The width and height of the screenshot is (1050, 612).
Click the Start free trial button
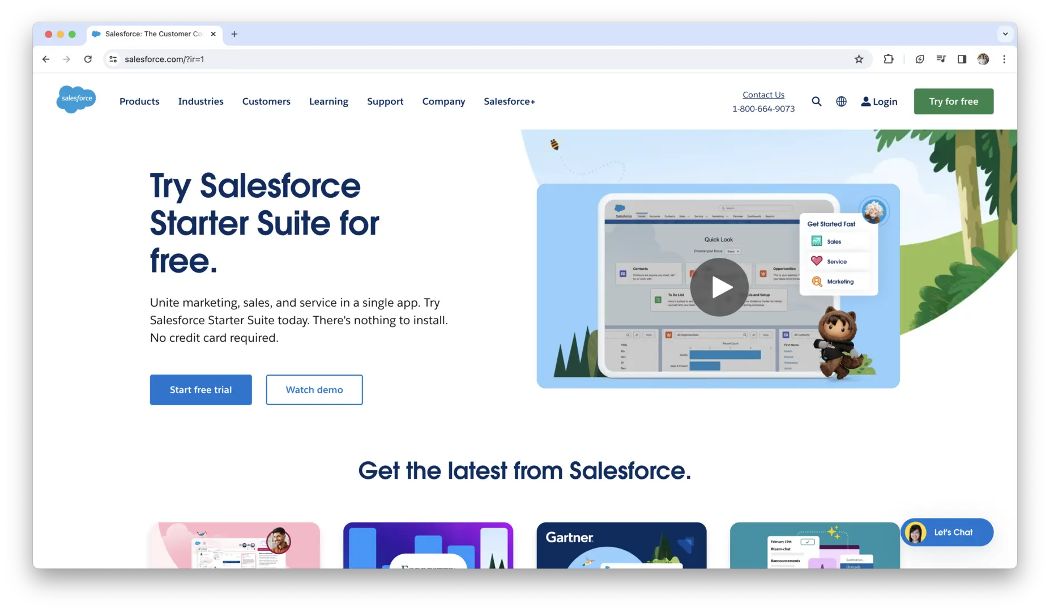[x=200, y=389]
